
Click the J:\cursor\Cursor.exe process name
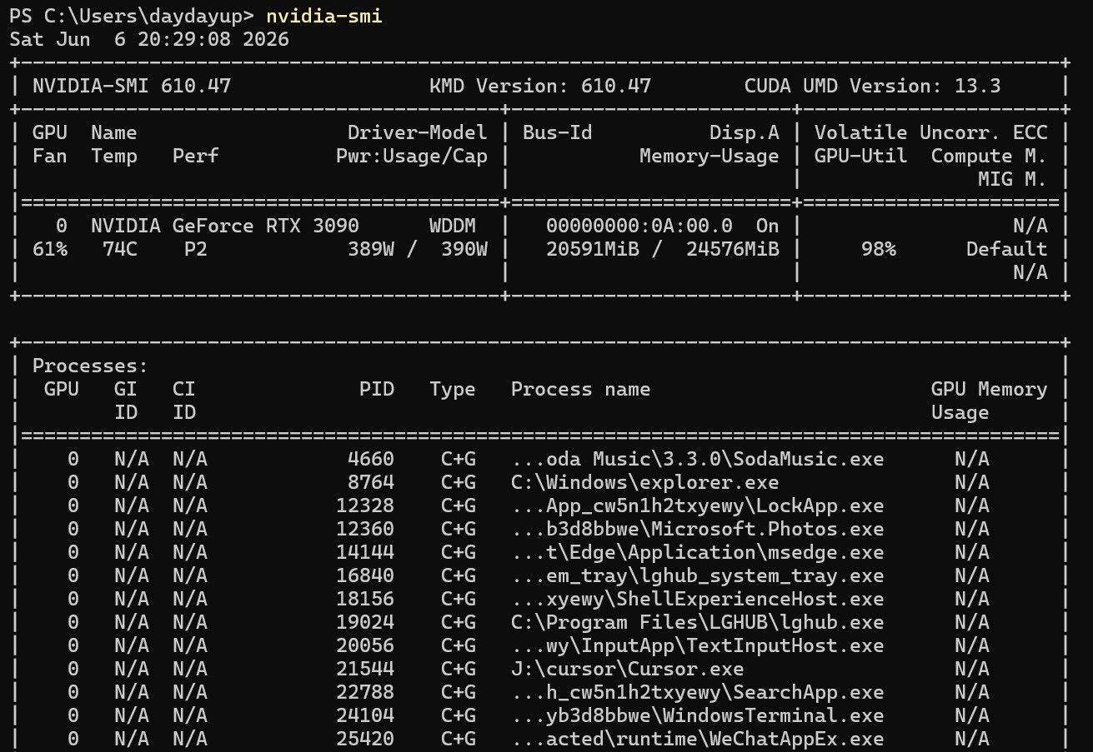point(628,669)
